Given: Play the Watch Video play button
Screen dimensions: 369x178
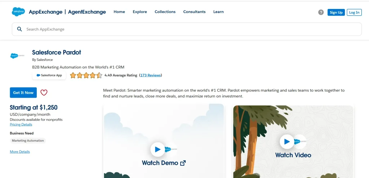Looking at the screenshot, I should [x=287, y=142].
